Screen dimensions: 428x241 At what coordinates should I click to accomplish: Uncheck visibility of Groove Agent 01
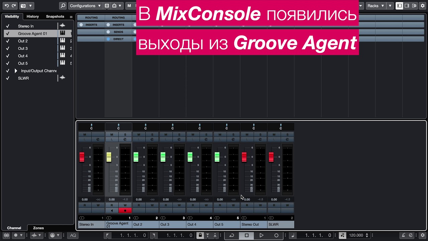tap(7, 33)
